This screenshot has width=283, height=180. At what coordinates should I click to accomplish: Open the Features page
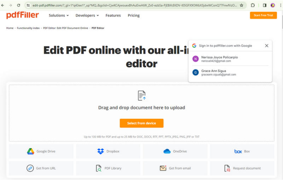(113, 15)
